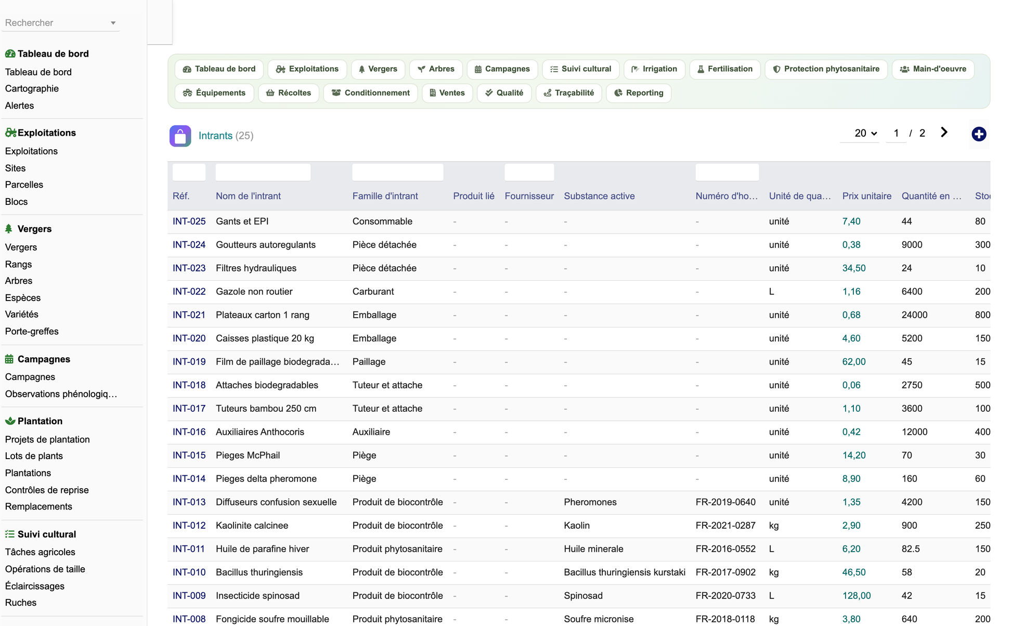
Task: Filter by Réf. input field
Action: pos(189,172)
